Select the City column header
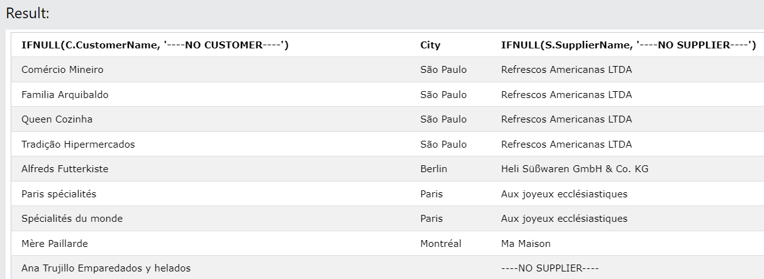764x279 pixels. tap(430, 45)
